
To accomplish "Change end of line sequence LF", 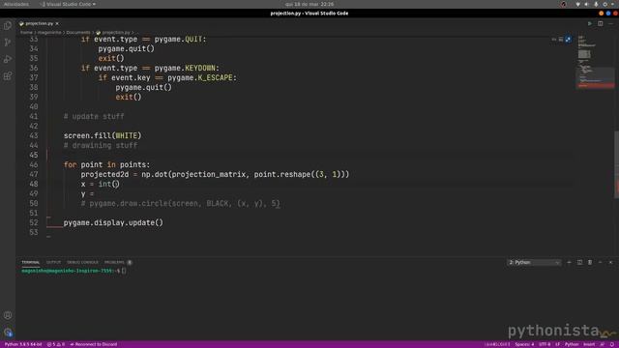I will click(557, 344).
